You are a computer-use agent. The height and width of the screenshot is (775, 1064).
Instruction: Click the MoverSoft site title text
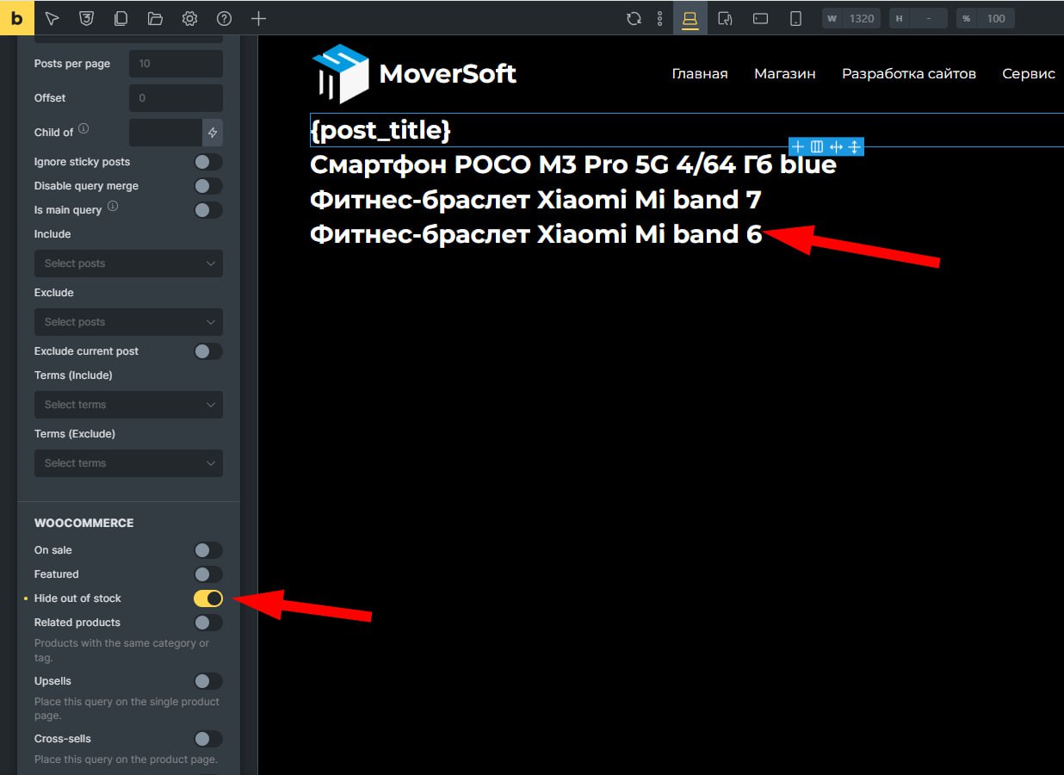(448, 74)
